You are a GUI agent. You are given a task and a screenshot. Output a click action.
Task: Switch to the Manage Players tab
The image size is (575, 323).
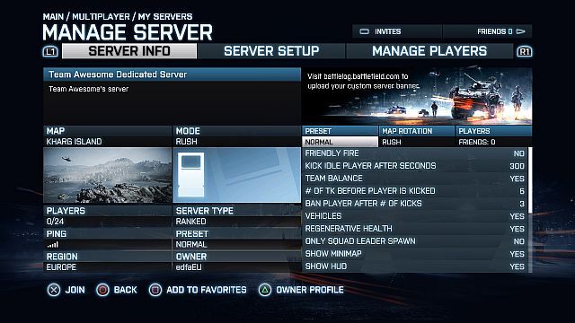pyautogui.click(x=429, y=51)
